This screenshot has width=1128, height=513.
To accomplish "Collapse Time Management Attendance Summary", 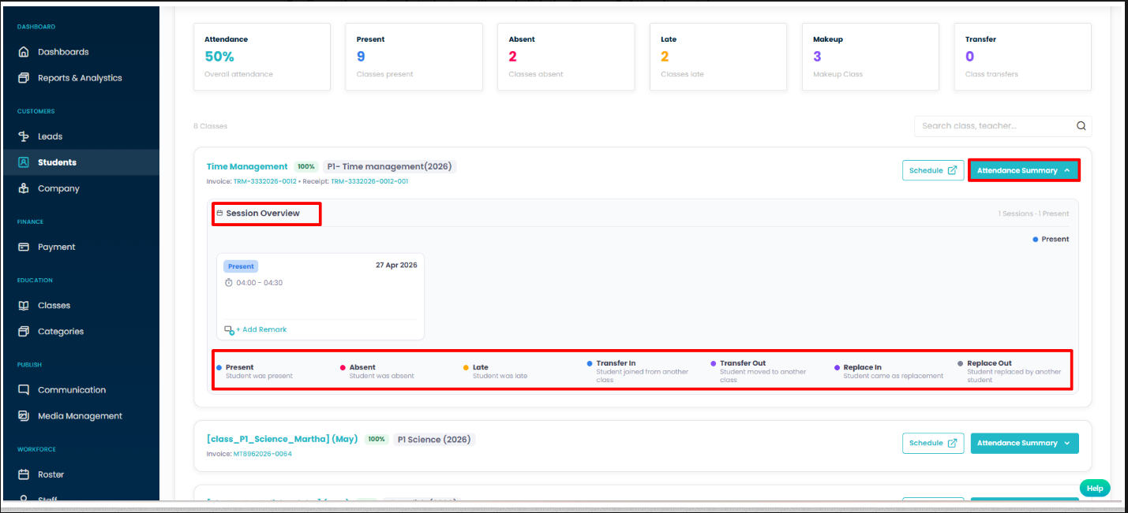I will coord(1024,170).
